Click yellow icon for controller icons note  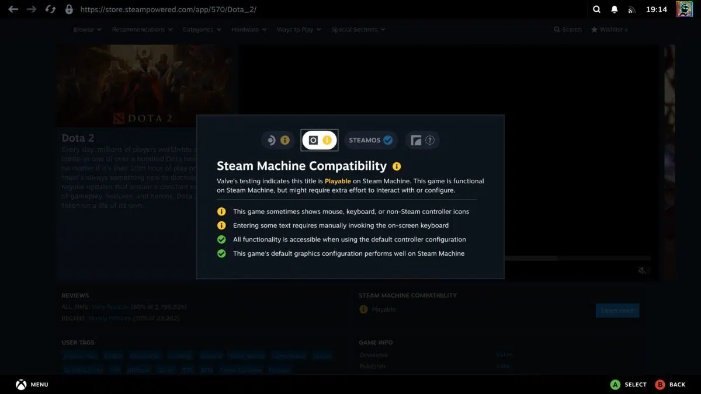(x=221, y=211)
